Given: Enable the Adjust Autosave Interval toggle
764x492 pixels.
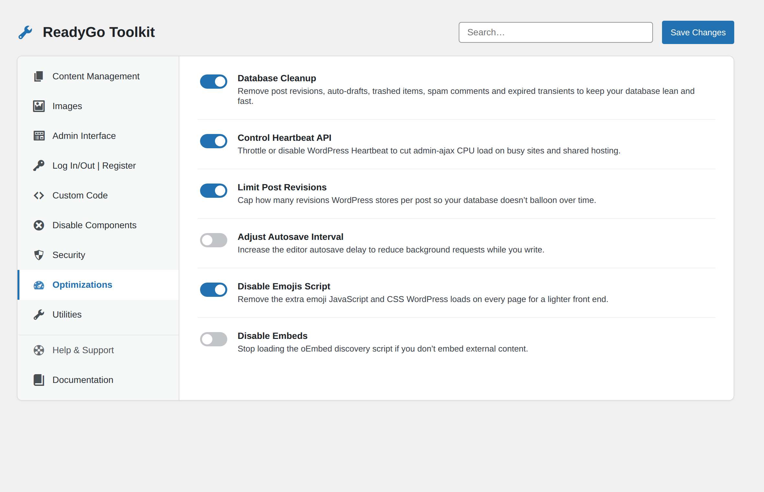Looking at the screenshot, I should pos(214,240).
